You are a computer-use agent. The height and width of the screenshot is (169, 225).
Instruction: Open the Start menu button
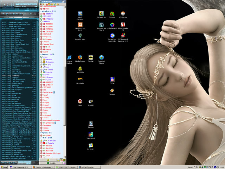pyautogui.click(x=4, y=167)
